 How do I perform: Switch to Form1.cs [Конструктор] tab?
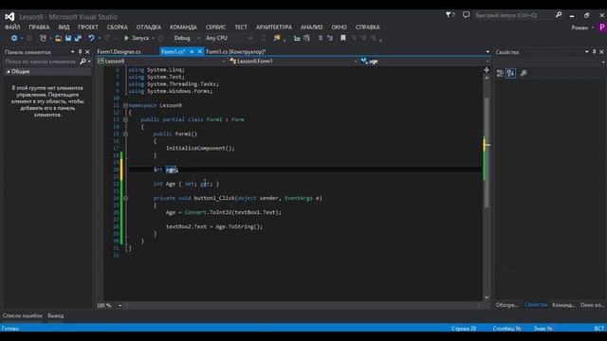(x=236, y=51)
